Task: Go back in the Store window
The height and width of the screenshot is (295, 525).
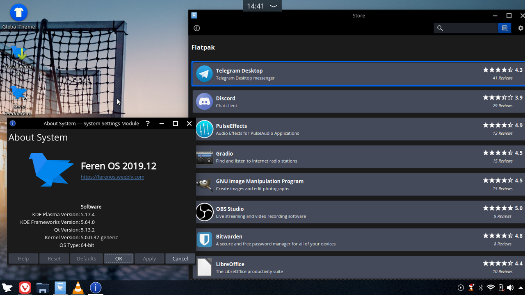Action: (197, 28)
